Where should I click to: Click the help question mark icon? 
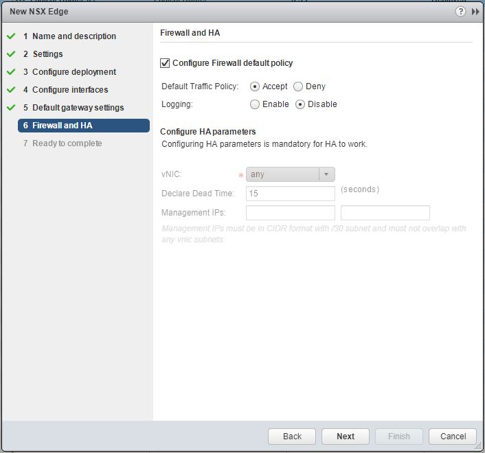[460, 12]
